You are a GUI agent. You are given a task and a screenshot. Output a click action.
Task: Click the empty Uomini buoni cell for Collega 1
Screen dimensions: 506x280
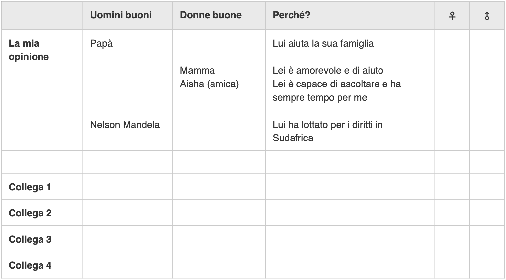pos(127,187)
